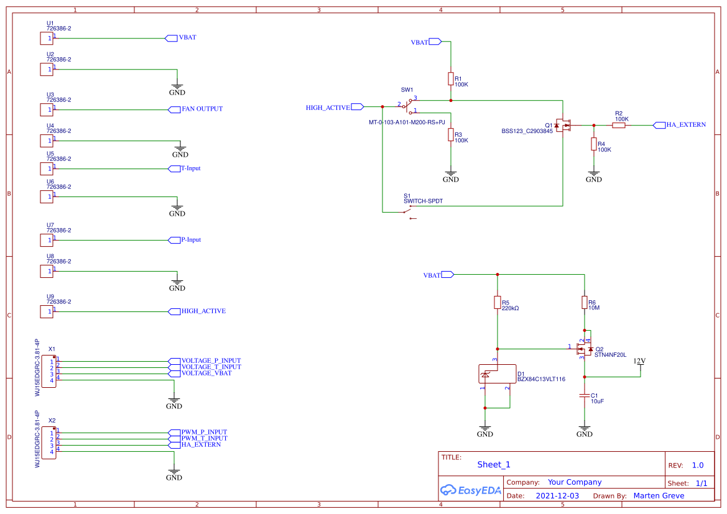The height and width of the screenshot is (514, 727).
Task: Click the R6 10M resistor symbol
Action: pos(584,303)
